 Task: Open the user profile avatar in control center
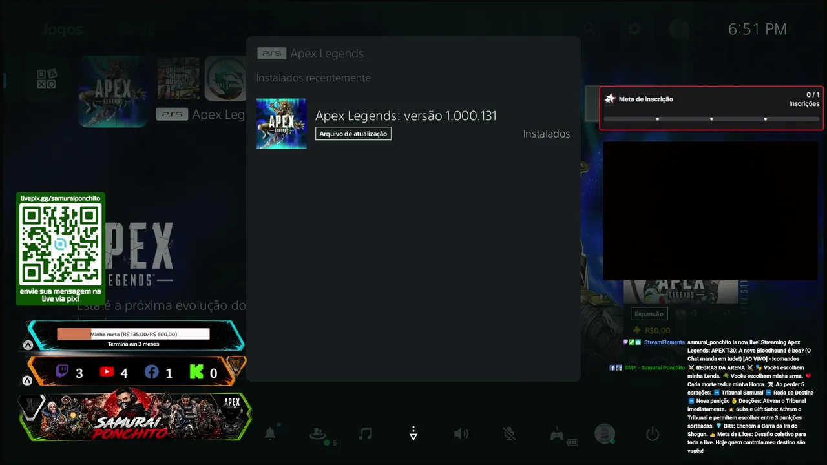click(x=605, y=433)
